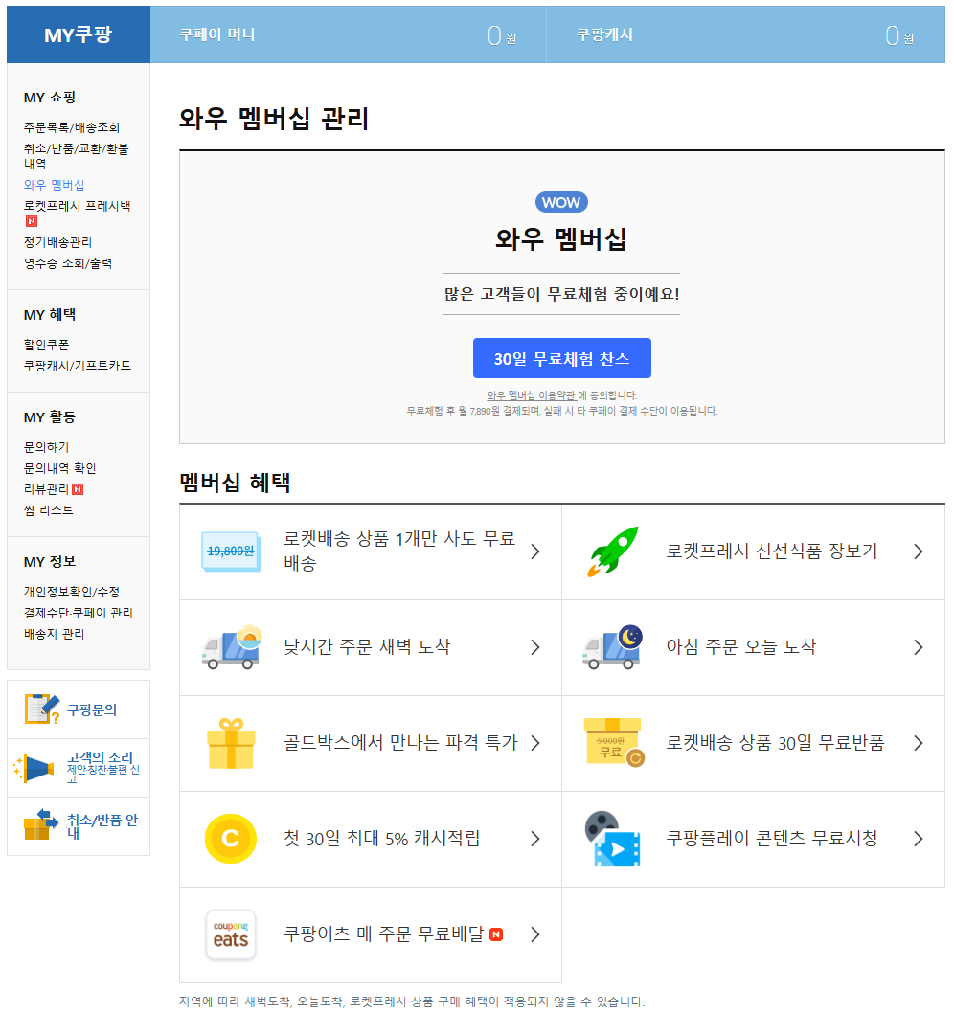Click the 취소/반품 안내 box arrows icon
The width and height of the screenshot is (954, 1012).
coord(40,825)
